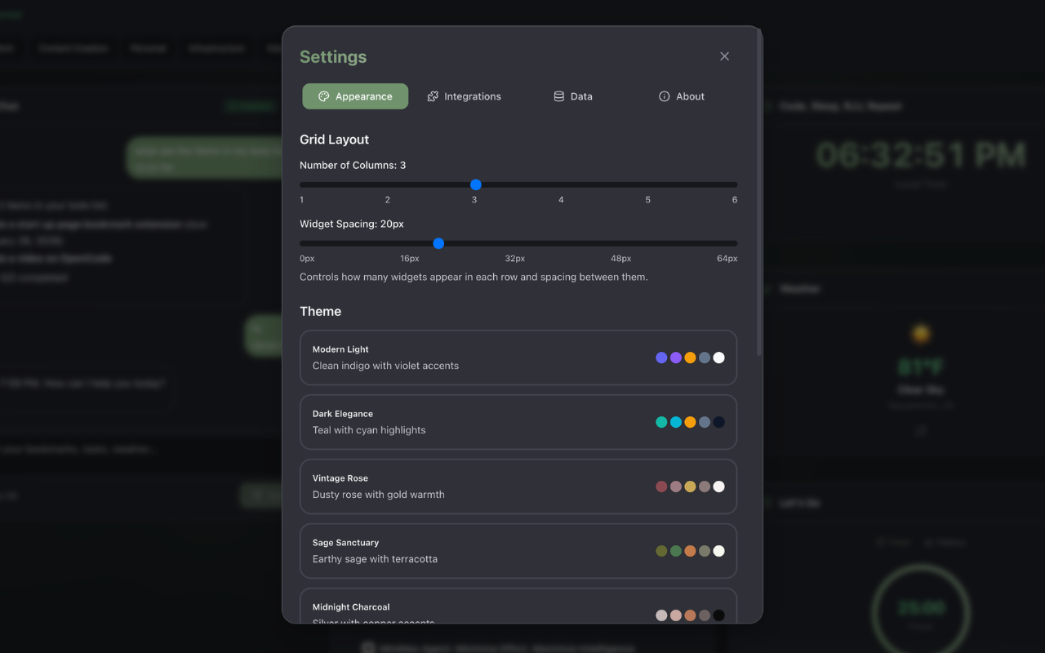Click the cyan swatch in Dark Elegance row
This screenshot has height=653, width=1045.
click(x=676, y=422)
